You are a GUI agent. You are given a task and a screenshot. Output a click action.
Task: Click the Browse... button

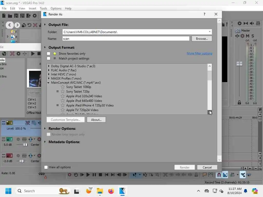pyautogui.click(x=202, y=39)
